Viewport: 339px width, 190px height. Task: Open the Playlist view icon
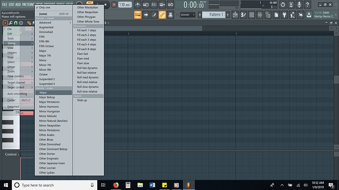pos(235,15)
